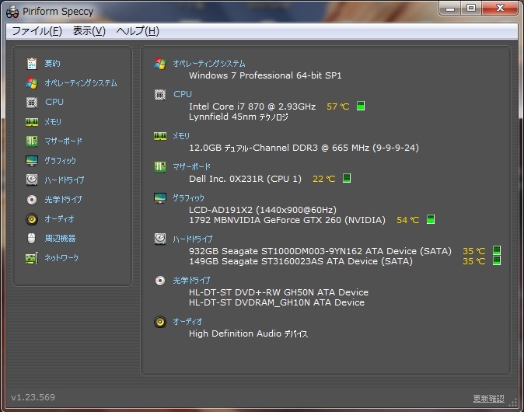Click the Speccy app icon in title bar
Screen dimensions: 524x412
tap(12, 9)
